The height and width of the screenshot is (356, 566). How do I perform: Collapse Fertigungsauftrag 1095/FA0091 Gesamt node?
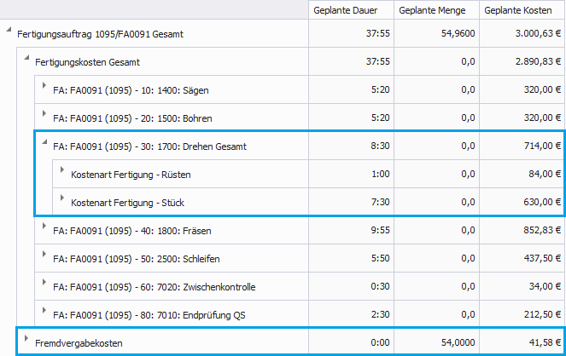pyautogui.click(x=9, y=33)
